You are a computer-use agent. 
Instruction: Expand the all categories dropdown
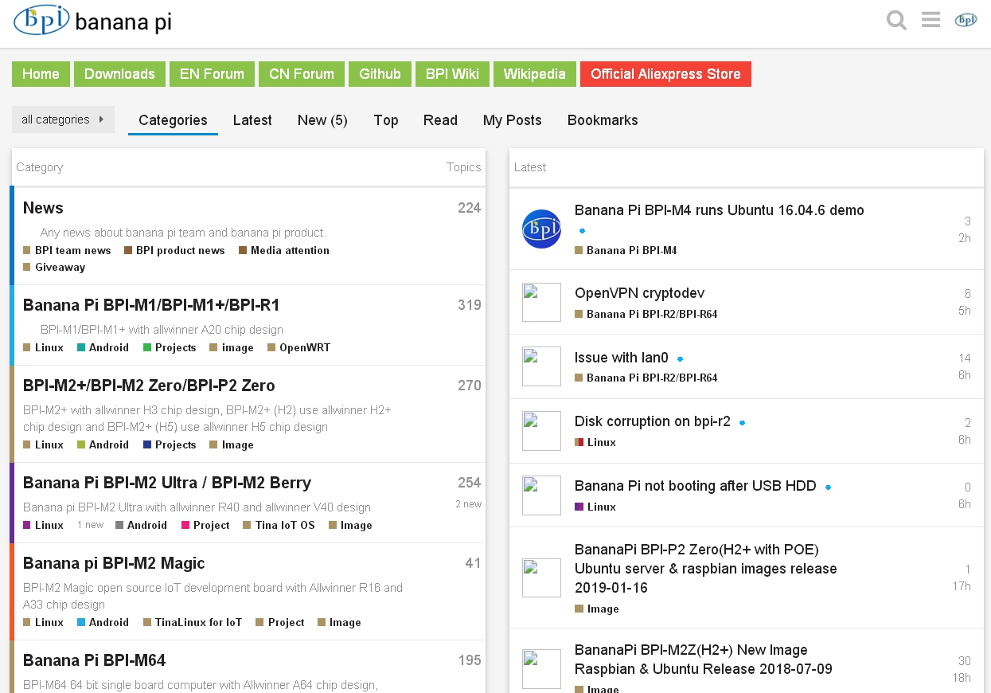pyautogui.click(x=63, y=119)
